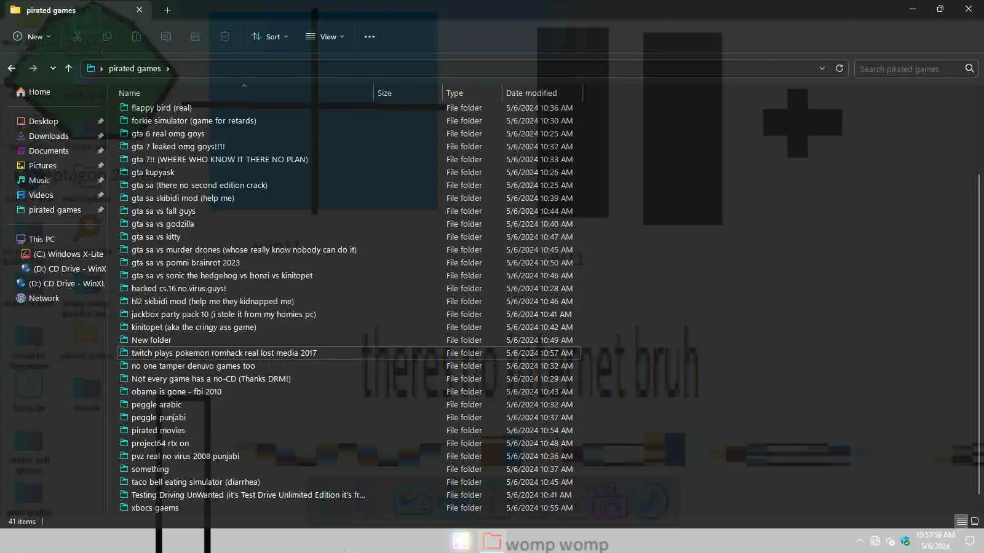
Task: Open Downloads in navigation pane
Action: click(49, 136)
